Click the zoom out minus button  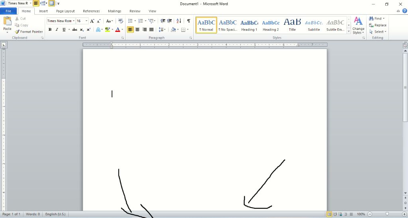[x=370, y=214]
